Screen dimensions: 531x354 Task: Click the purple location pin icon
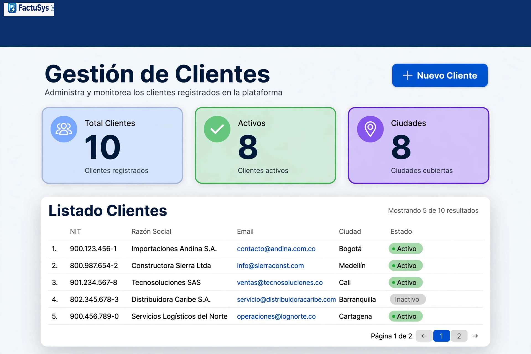click(x=370, y=129)
